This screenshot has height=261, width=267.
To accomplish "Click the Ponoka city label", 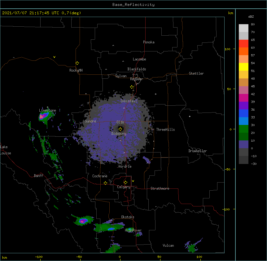I will 149,42.
